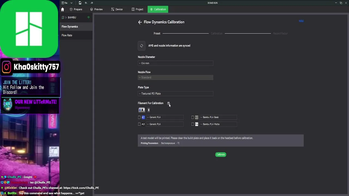349x196 pixels.
Task: Click the A2 gray filament color swatch
Action: pyautogui.click(x=197, y=117)
